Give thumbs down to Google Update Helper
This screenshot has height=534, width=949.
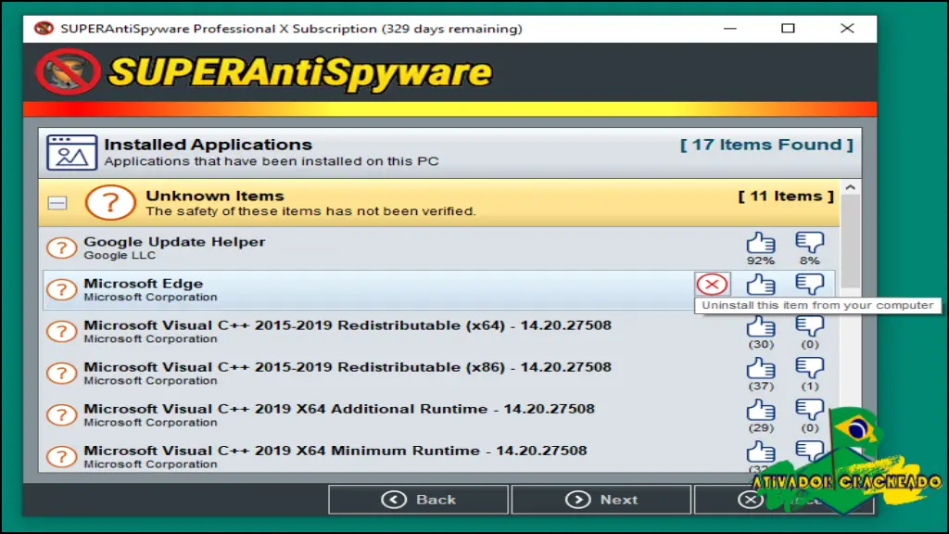click(x=810, y=243)
